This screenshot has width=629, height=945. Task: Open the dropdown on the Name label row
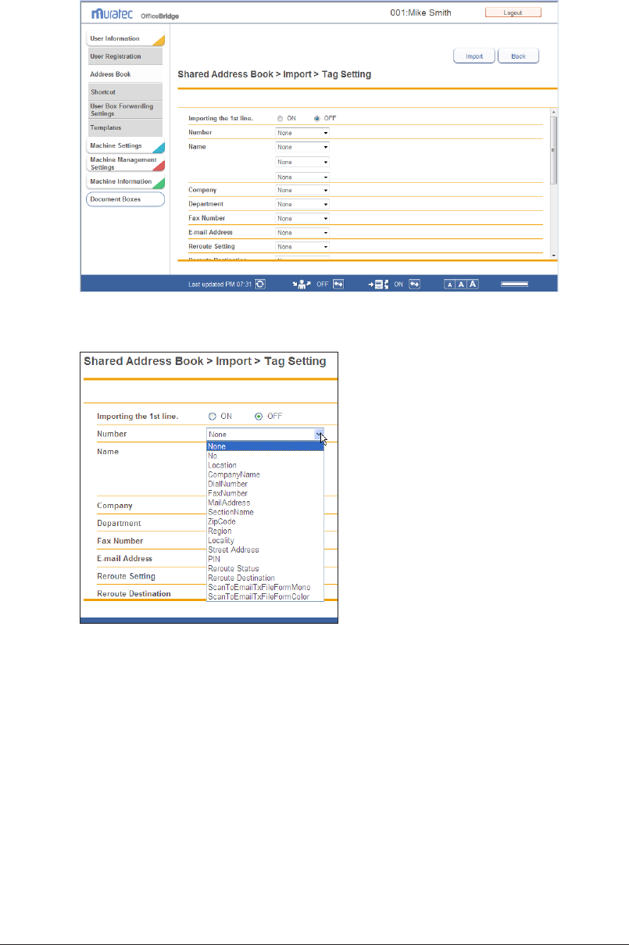point(302,147)
